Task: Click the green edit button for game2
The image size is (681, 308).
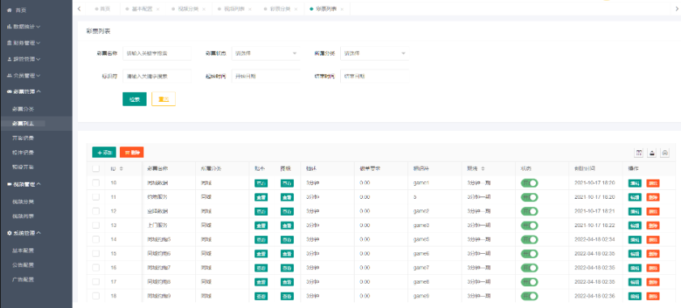Action: coord(635,211)
